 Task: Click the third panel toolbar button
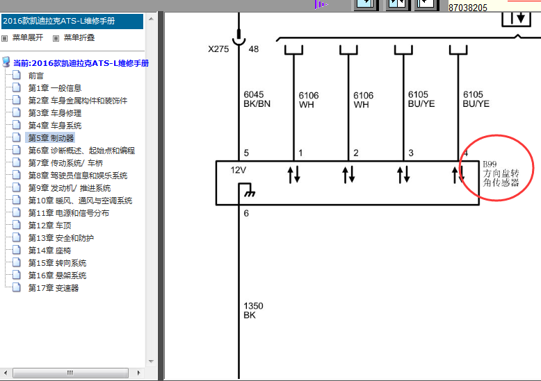click(x=426, y=4)
